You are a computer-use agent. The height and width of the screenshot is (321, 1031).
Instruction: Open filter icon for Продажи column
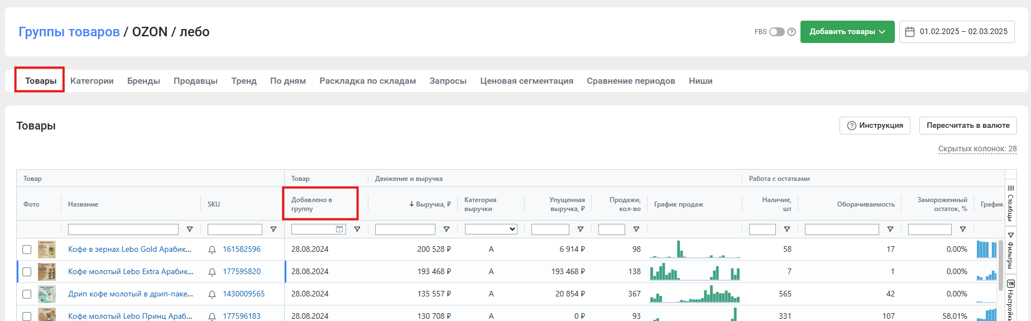[x=636, y=229]
